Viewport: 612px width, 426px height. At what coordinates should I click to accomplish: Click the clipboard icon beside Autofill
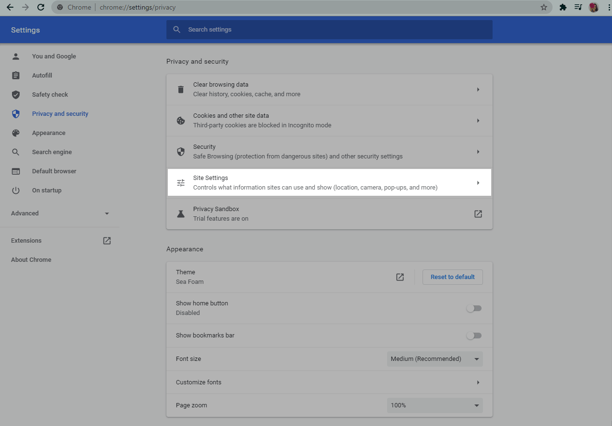(x=16, y=76)
